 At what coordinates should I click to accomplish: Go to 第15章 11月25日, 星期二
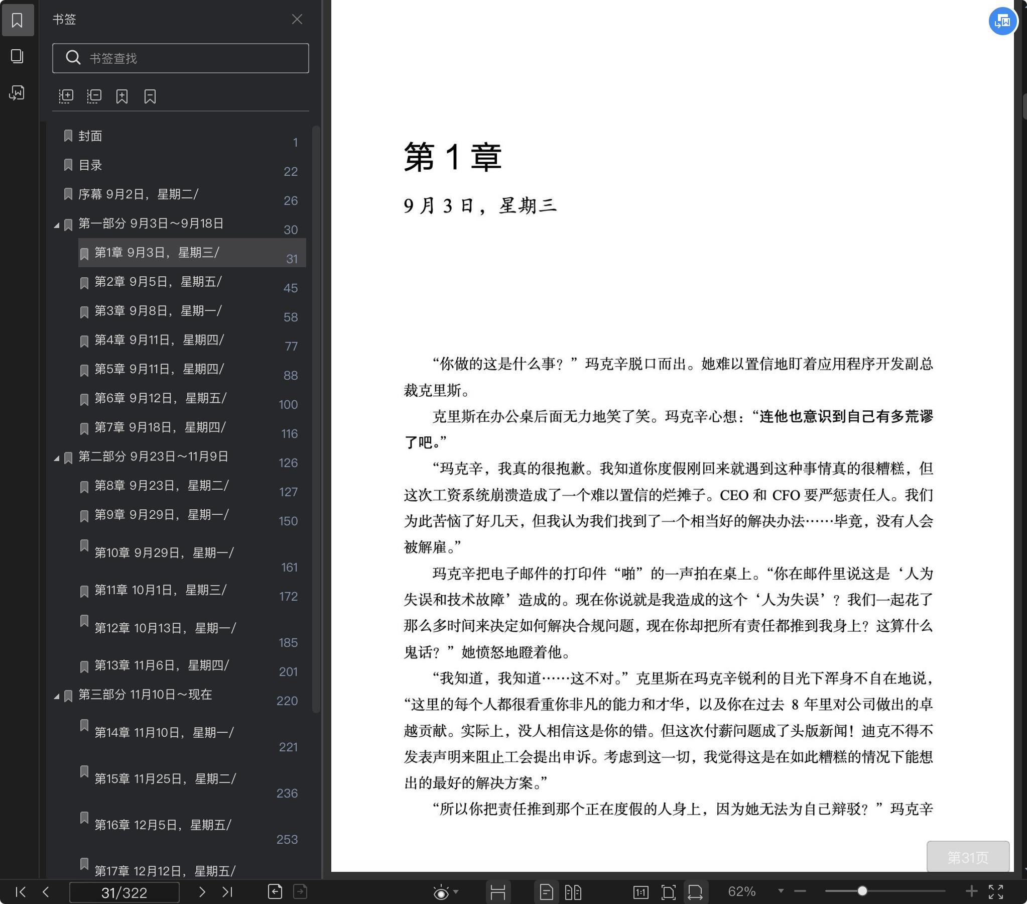[165, 779]
